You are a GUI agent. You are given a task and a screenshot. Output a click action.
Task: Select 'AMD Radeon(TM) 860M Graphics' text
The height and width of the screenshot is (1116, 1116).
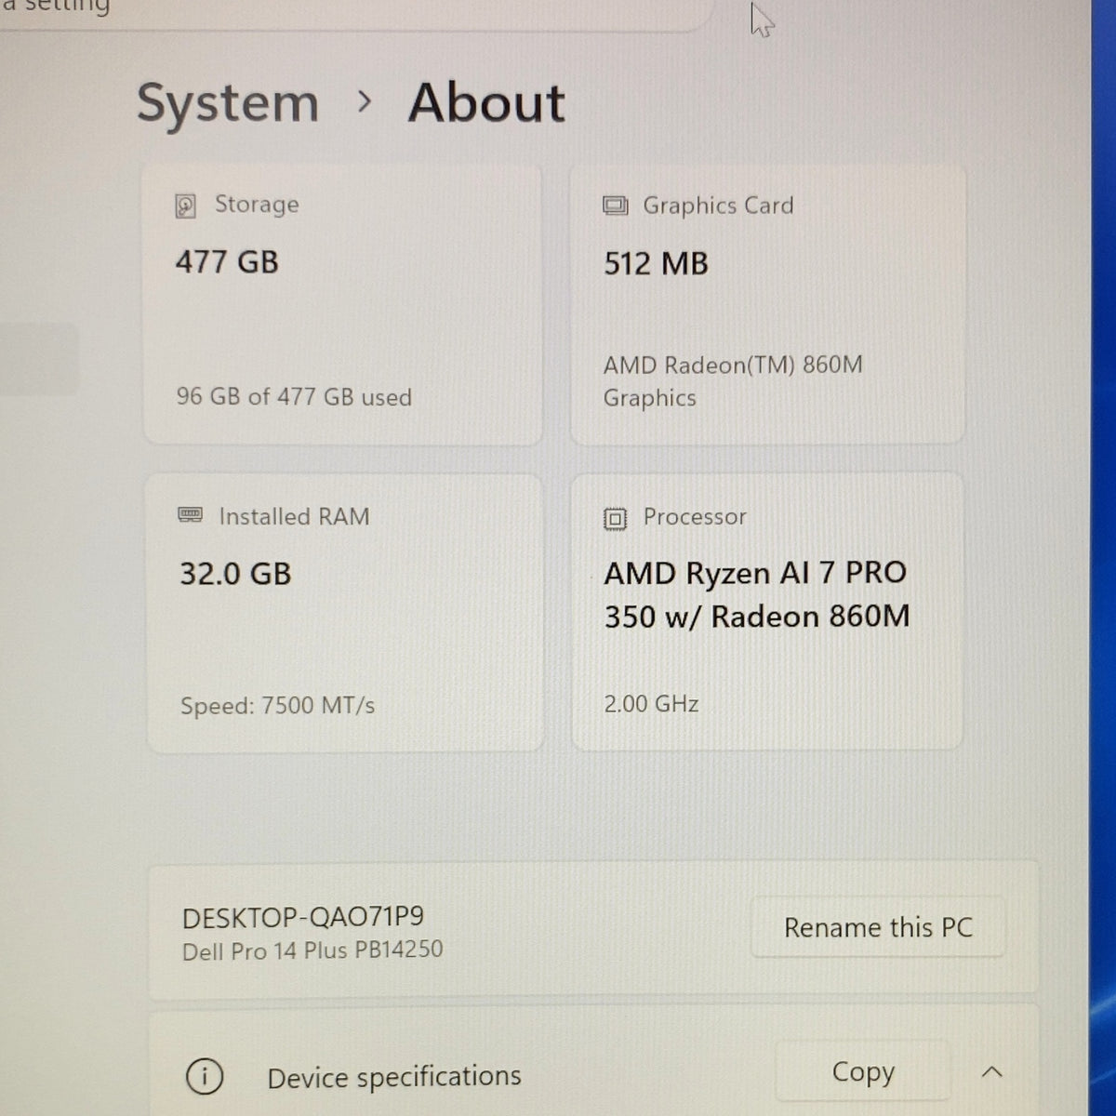[x=733, y=381]
